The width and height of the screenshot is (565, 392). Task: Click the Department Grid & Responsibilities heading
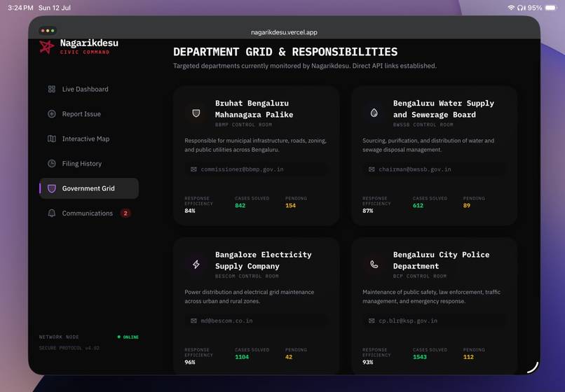coord(285,52)
